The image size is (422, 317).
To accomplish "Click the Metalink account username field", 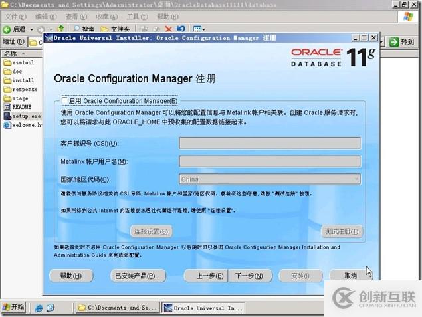I will coord(270,161).
